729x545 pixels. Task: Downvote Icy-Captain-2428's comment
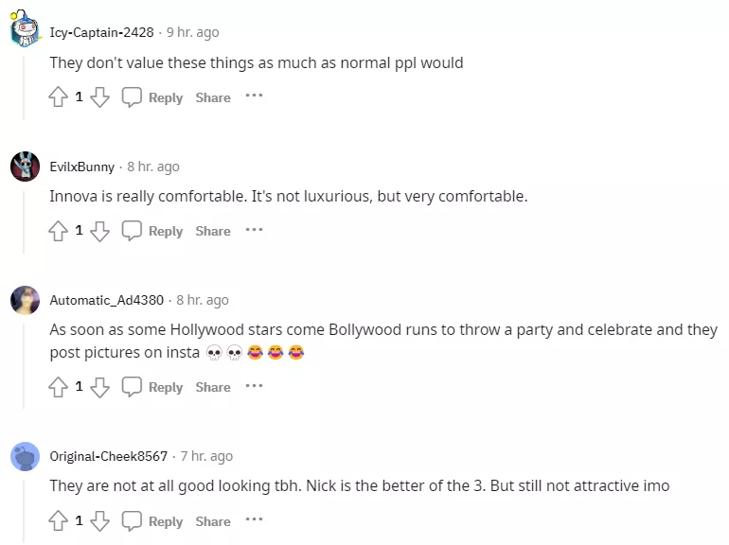click(99, 97)
